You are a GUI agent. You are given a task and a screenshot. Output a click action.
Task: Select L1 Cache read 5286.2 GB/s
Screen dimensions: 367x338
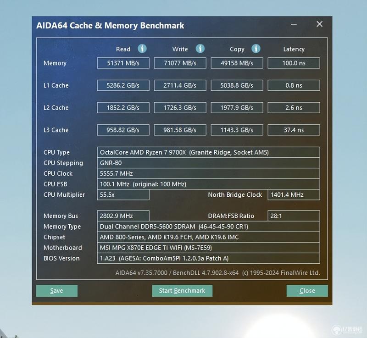point(123,85)
